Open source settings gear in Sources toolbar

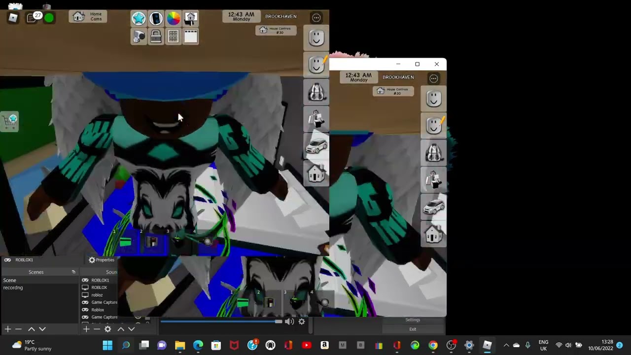click(x=108, y=329)
